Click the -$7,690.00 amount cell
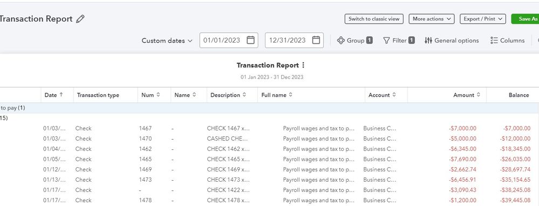Image resolution: width=539 pixels, height=206 pixels. pos(462,159)
